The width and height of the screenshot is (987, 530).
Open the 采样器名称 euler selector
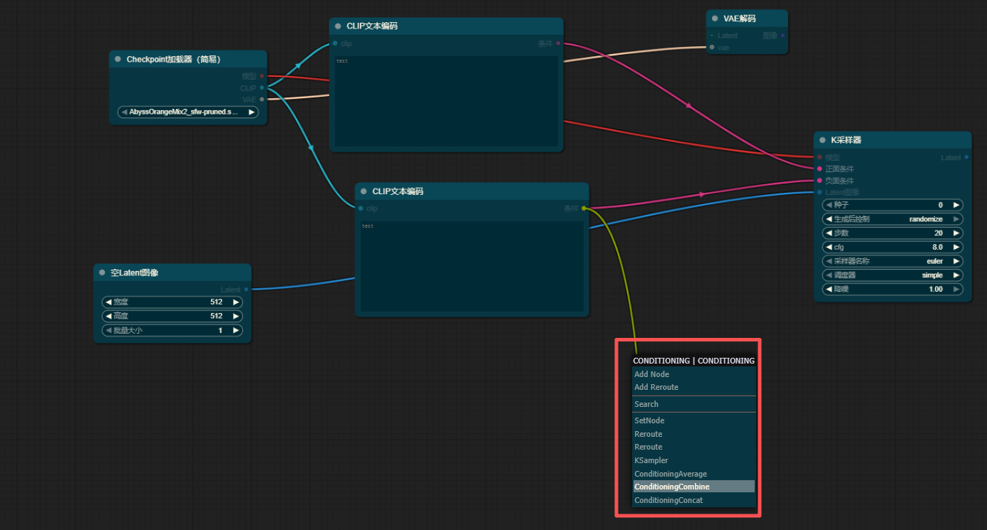click(x=892, y=261)
